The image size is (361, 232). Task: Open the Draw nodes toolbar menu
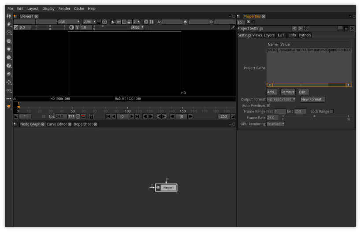tap(9, 24)
